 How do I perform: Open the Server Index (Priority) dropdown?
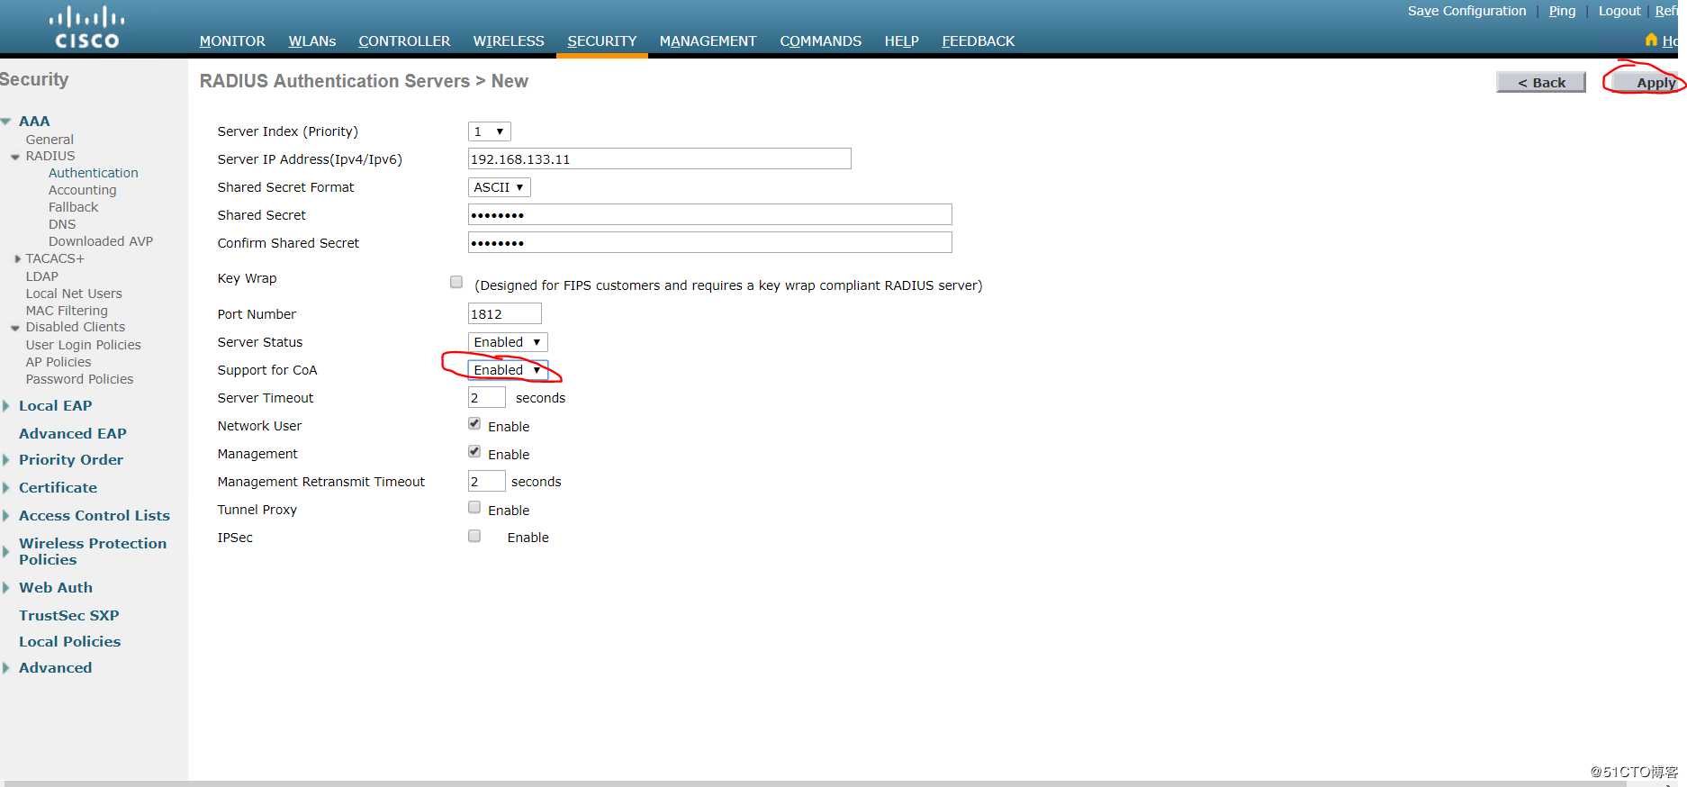tap(490, 131)
